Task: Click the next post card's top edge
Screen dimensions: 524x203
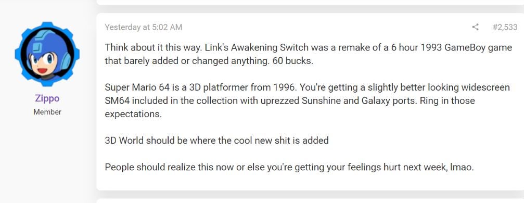Action: 310,201
